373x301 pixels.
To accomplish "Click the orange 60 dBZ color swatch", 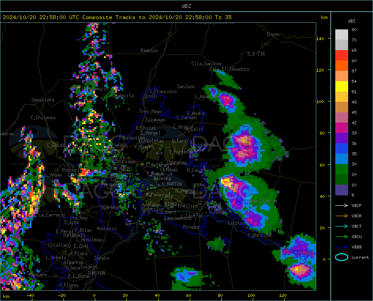I will point(342,65).
